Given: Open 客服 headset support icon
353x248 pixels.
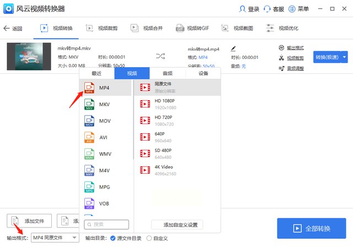Looking at the screenshot, I should (267, 9).
